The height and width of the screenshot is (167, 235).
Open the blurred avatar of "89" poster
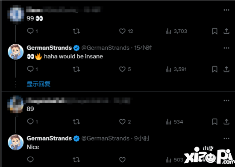click(x=15, y=105)
